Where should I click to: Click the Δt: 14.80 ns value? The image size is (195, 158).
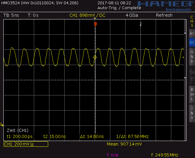point(92,136)
